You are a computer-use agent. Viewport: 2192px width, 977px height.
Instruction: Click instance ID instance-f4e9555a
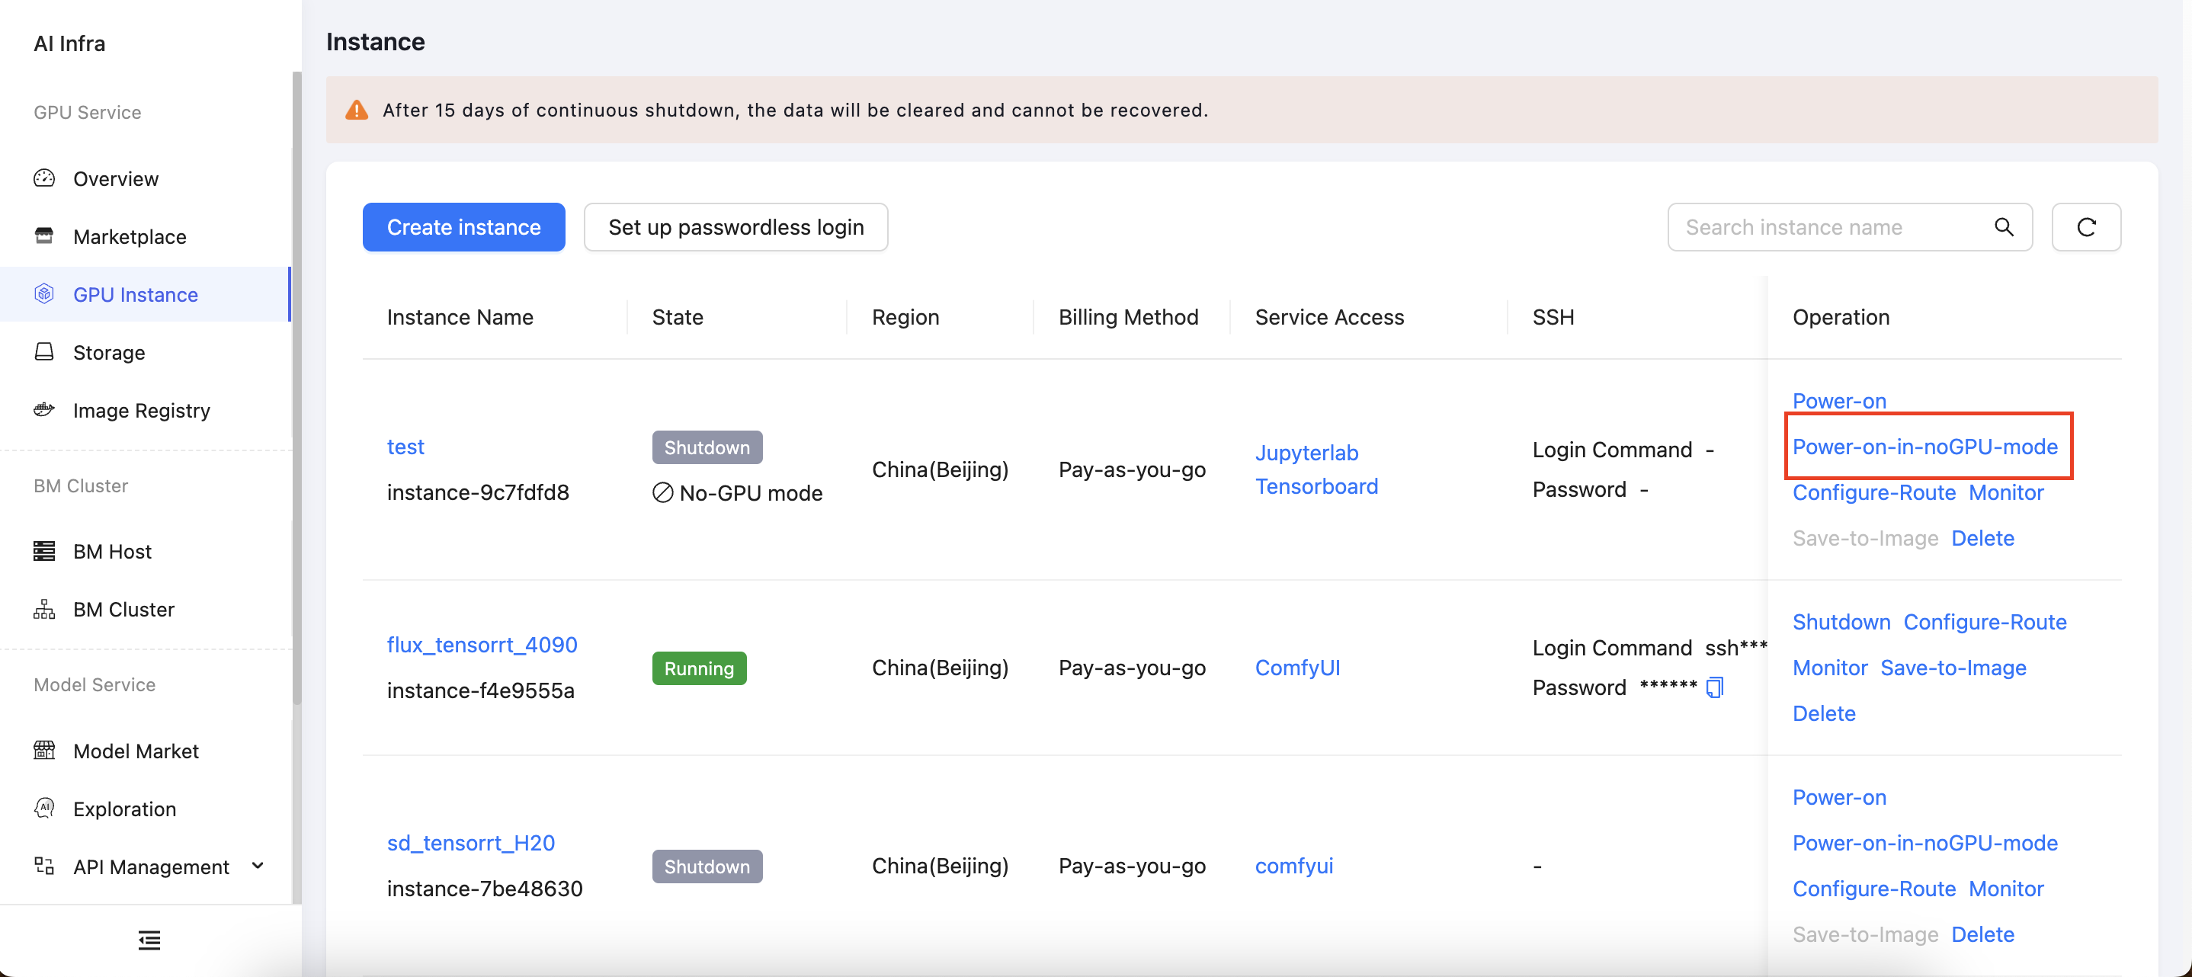tap(480, 690)
